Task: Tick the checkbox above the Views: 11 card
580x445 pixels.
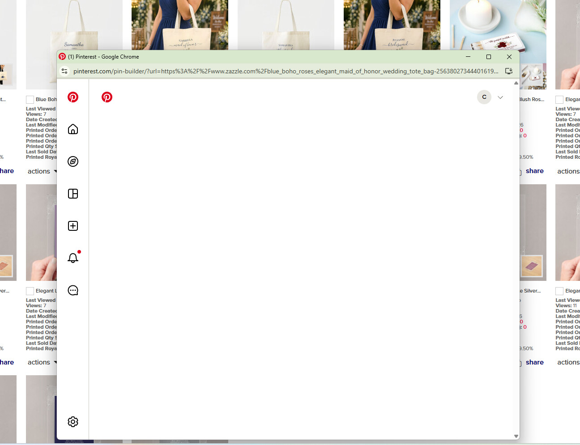Action: coord(559,291)
